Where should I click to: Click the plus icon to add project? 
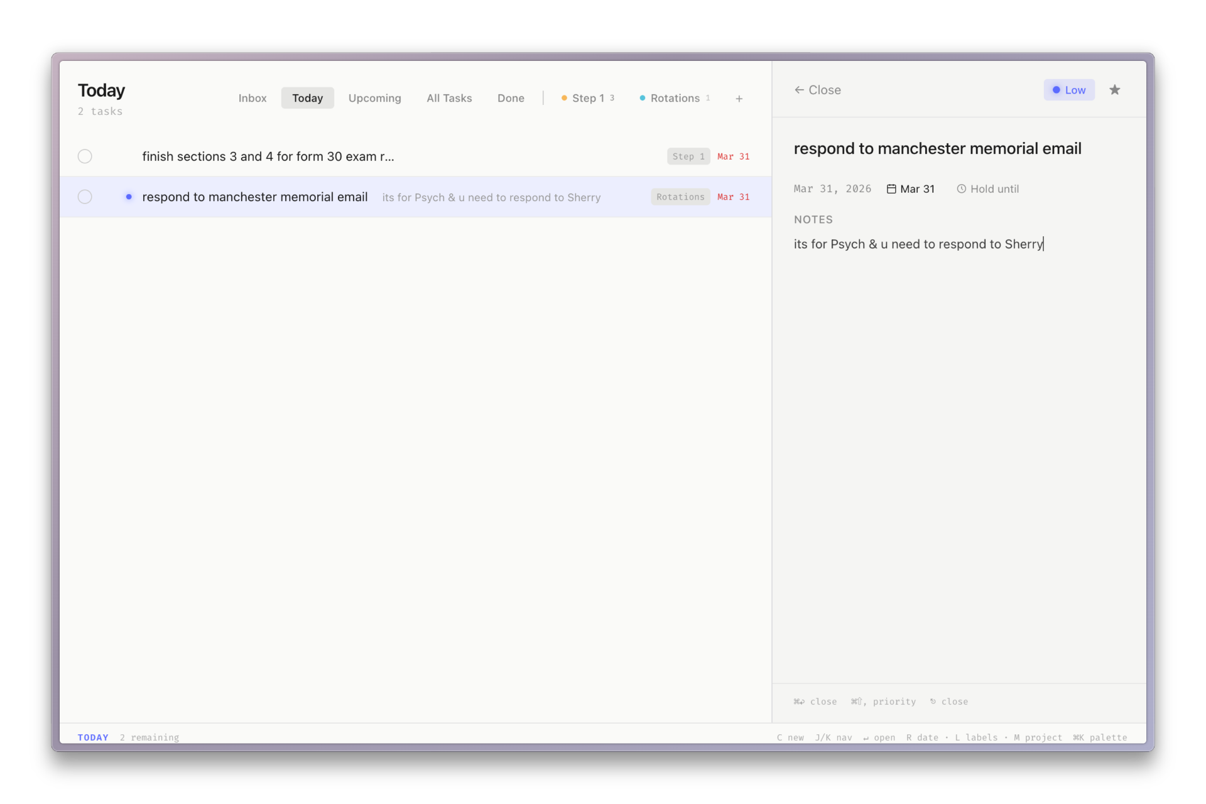click(x=739, y=99)
